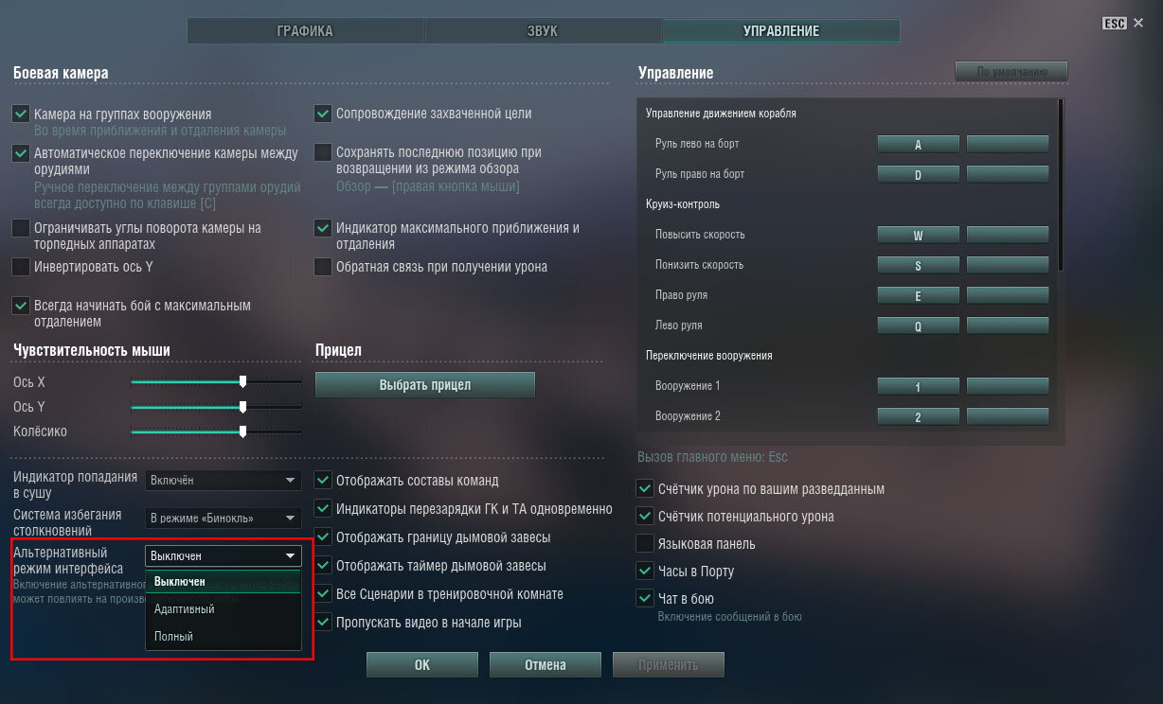Open Система избегания столкновений dropdown
The width and height of the screenshot is (1163, 704).
[224, 519]
